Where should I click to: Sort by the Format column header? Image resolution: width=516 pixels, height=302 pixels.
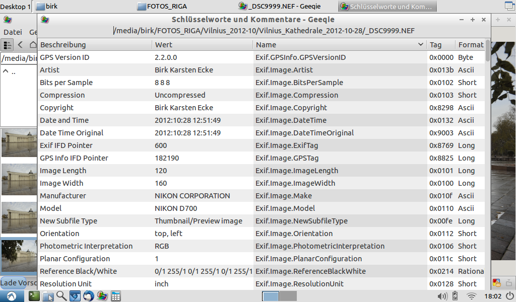[471, 45]
